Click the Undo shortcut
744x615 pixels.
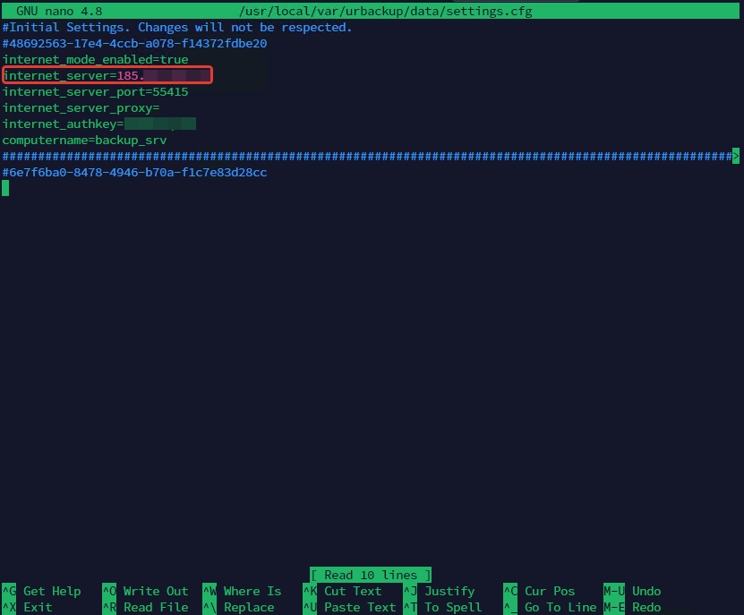[646, 591]
